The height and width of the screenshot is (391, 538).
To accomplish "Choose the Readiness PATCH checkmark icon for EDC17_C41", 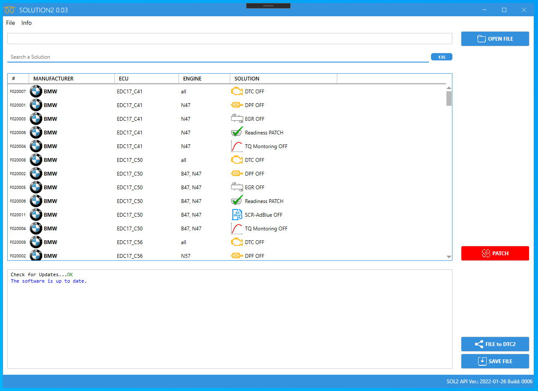I will (237, 132).
